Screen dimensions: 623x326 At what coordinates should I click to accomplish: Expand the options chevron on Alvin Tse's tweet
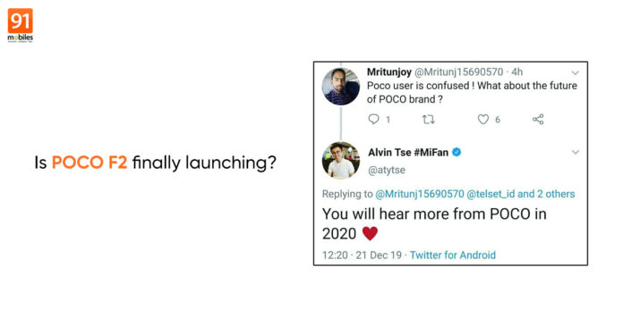(x=575, y=153)
